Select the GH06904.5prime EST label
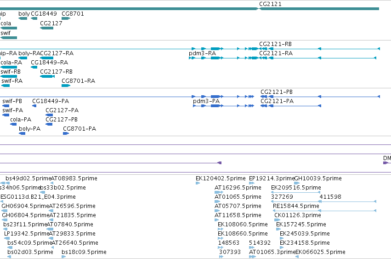The height and width of the screenshot is (259, 391). 25,206
